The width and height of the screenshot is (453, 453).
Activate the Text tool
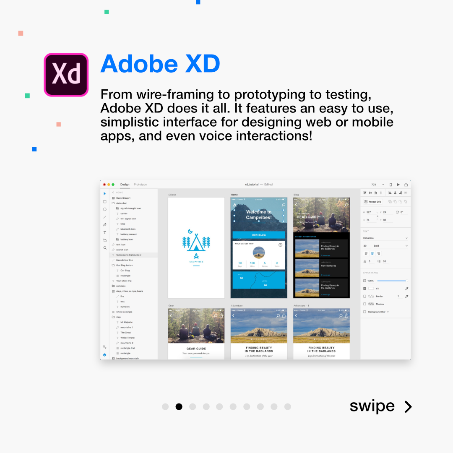tap(105, 232)
